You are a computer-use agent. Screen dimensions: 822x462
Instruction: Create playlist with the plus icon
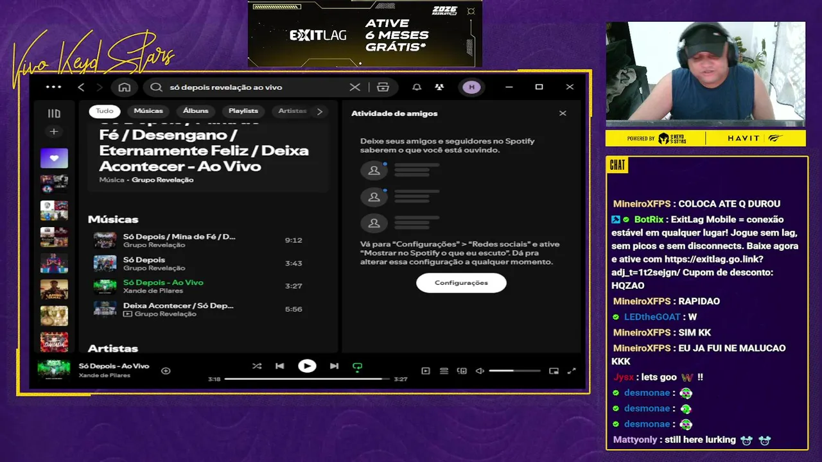pos(54,132)
